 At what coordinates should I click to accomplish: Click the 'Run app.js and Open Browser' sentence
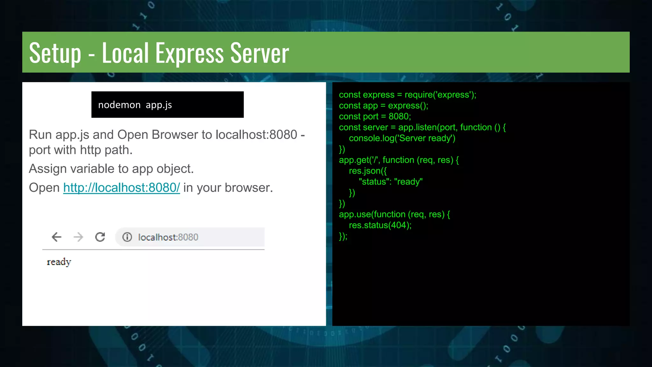pyautogui.click(x=167, y=142)
